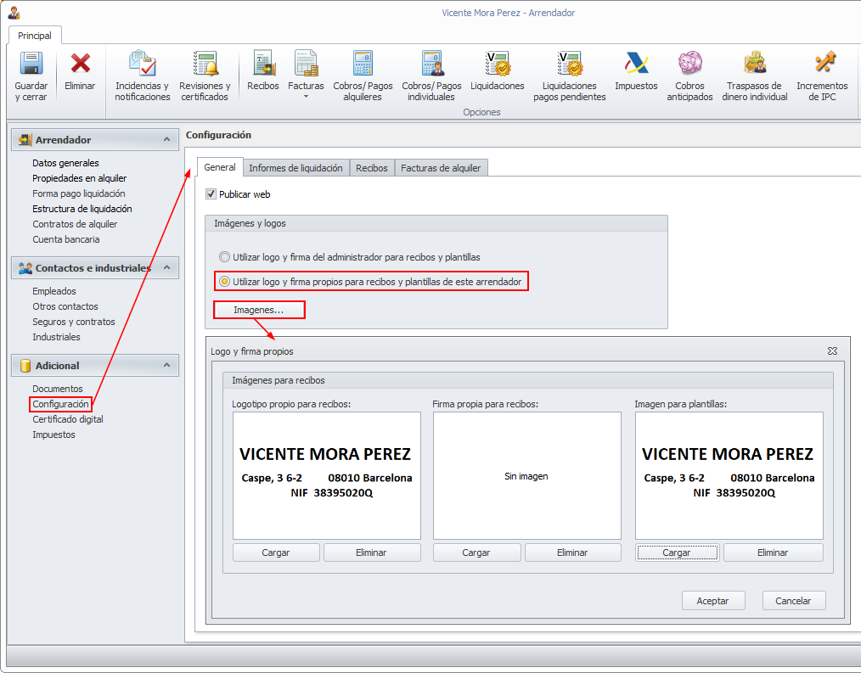Open Revisiones y certificados
This screenshot has width=861, height=673.
point(205,63)
